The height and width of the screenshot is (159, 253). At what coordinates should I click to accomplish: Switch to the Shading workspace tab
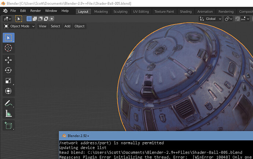(x=186, y=12)
